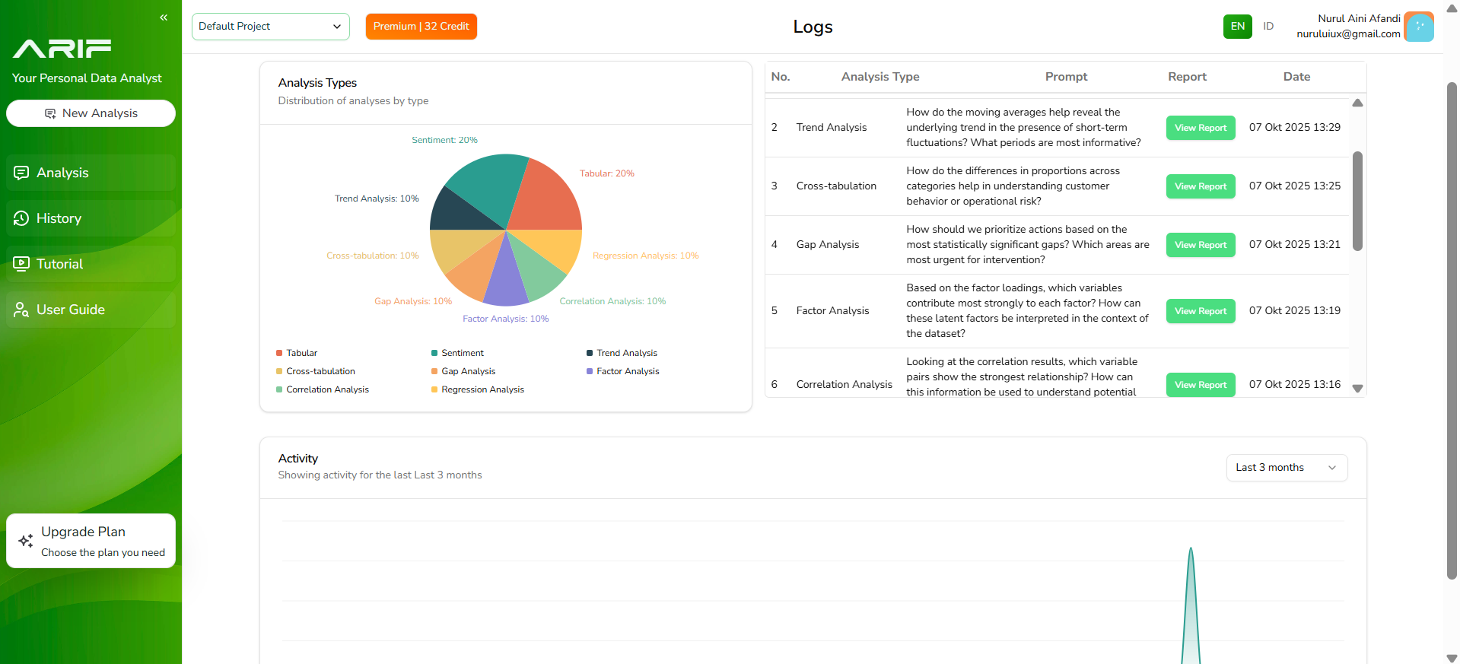The width and height of the screenshot is (1460, 664).
Task: Click the Date column header
Action: click(x=1296, y=77)
